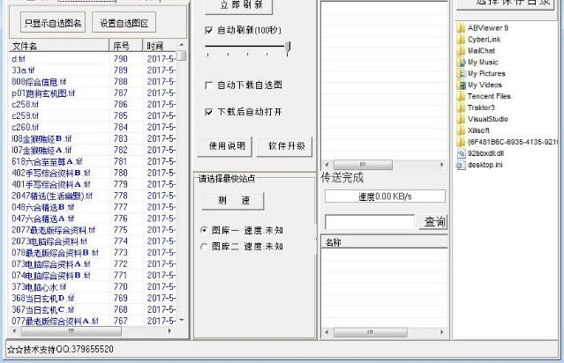Click 名称 list horizontal scroll left arrow
Image resolution: width=564 pixels, height=363 pixels.
click(x=327, y=332)
